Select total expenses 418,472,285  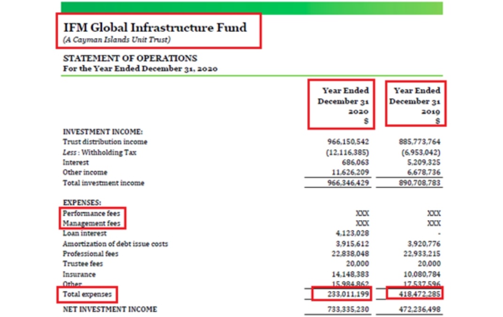(419, 294)
